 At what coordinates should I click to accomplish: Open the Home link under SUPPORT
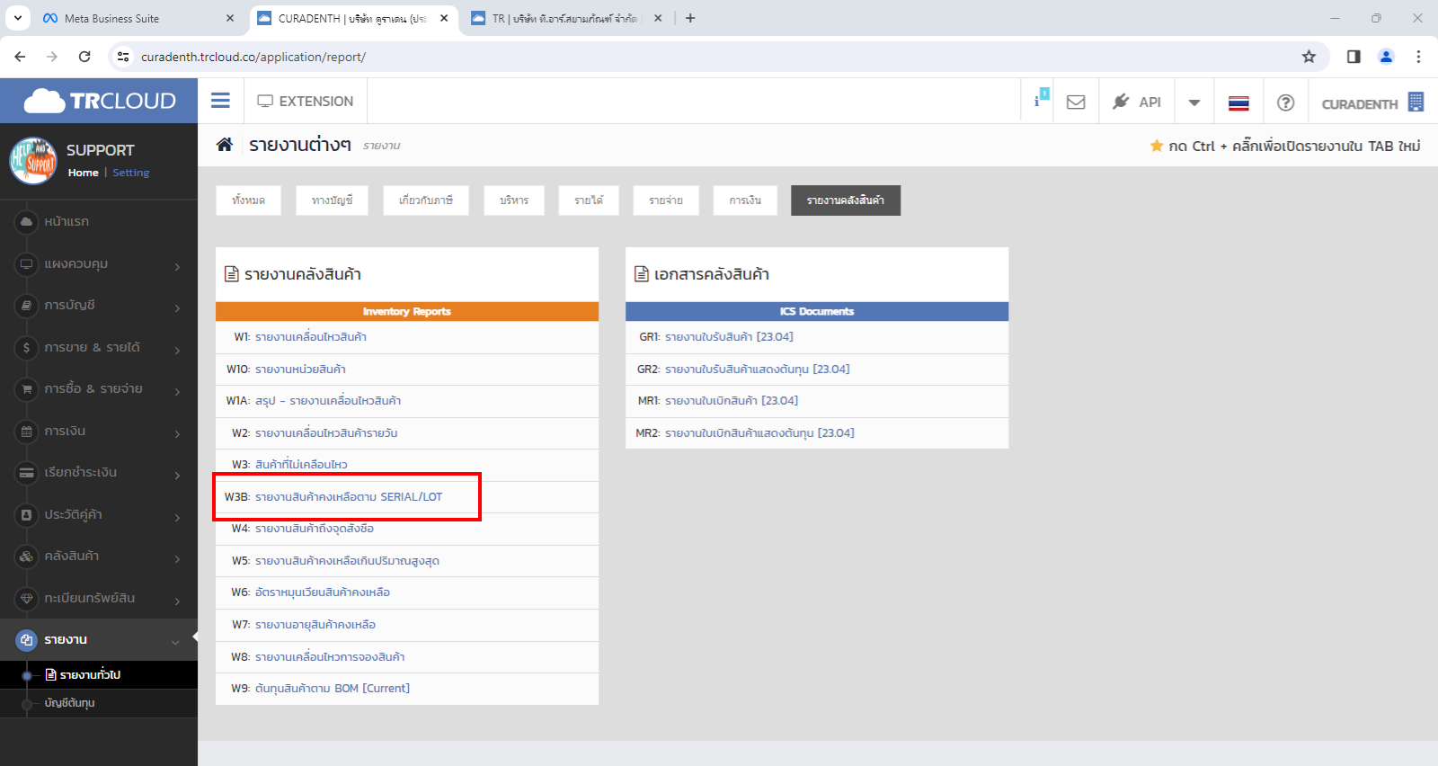tap(83, 173)
